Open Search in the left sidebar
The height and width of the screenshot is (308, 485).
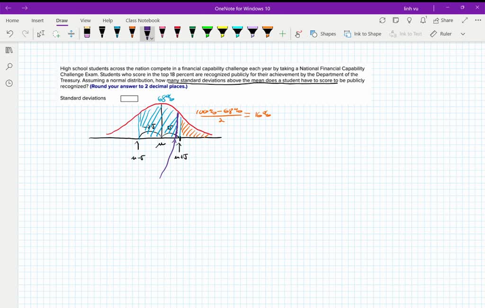point(9,67)
